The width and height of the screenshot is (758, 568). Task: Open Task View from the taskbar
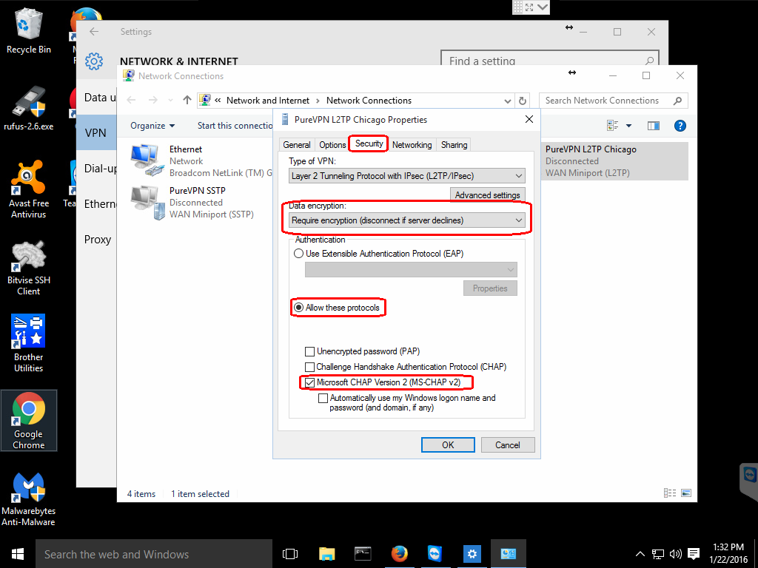(290, 553)
